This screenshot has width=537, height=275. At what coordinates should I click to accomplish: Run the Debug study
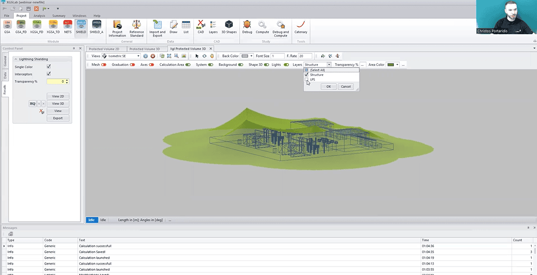click(247, 27)
